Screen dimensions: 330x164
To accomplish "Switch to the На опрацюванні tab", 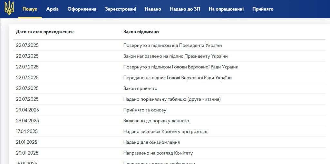I will [x=226, y=9].
